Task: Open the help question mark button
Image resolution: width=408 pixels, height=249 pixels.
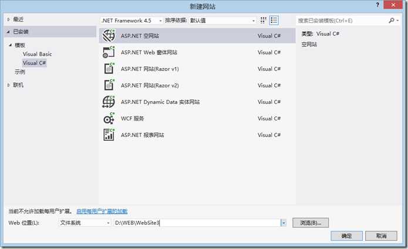Action: tap(377, 5)
